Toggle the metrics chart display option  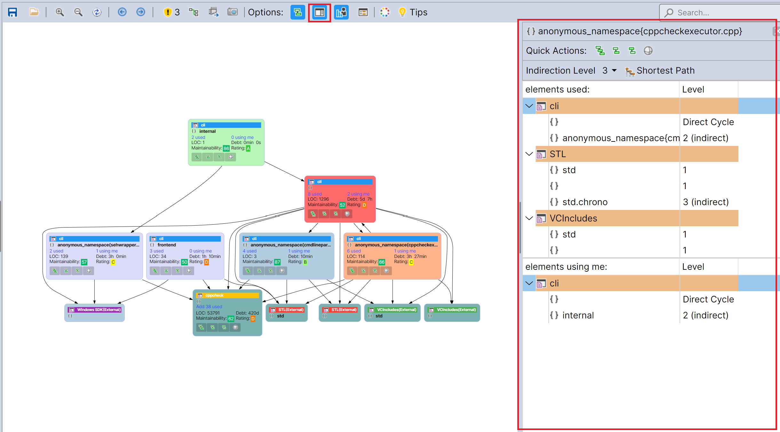(x=341, y=13)
